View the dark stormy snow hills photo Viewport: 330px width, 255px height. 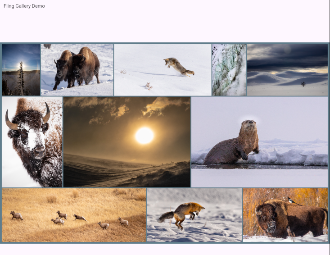tap(287, 70)
